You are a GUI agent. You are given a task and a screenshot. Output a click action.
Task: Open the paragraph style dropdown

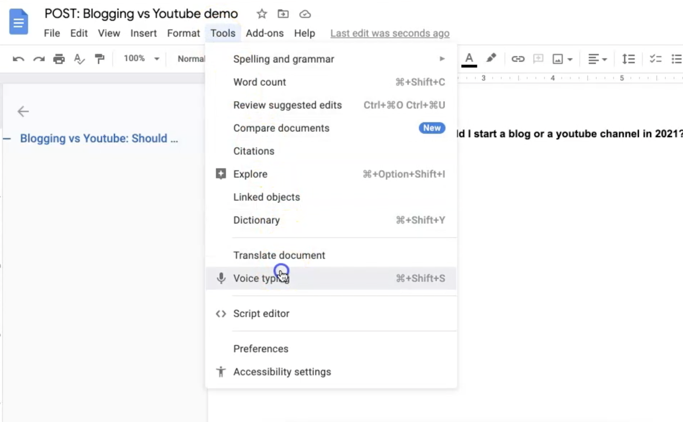click(x=191, y=59)
